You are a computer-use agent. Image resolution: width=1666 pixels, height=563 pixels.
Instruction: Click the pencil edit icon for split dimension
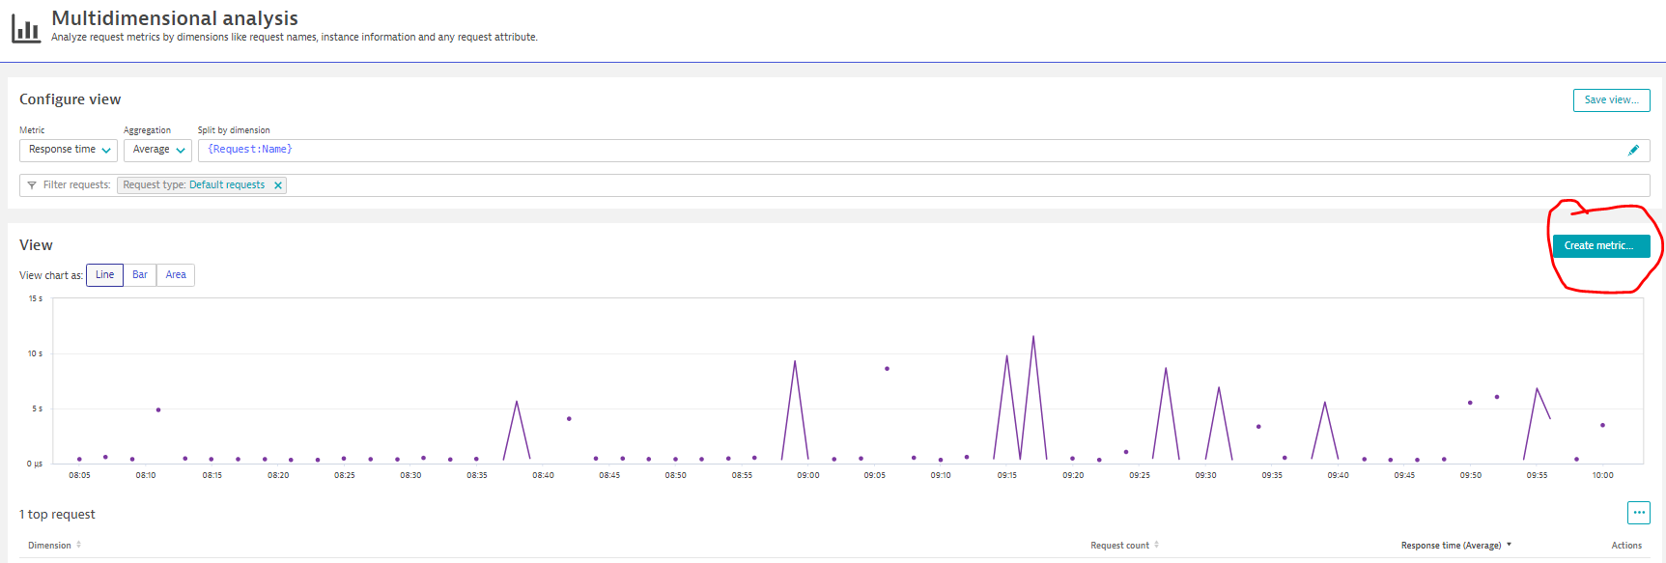coord(1633,150)
